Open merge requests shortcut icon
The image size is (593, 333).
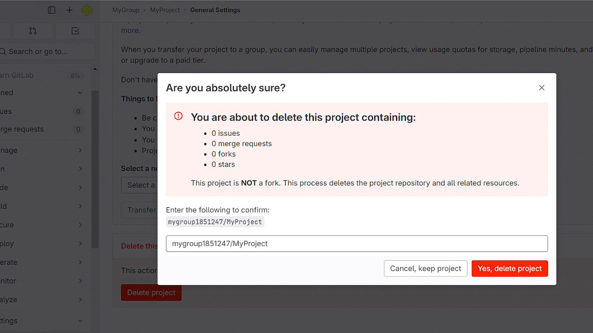(x=33, y=31)
